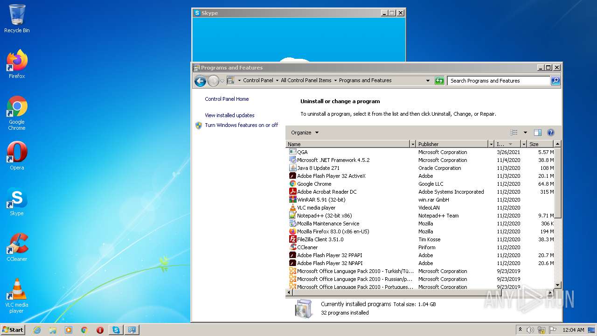This screenshot has height=336, width=597.
Task: Click the Action Center flag icon
Action: 553,330
